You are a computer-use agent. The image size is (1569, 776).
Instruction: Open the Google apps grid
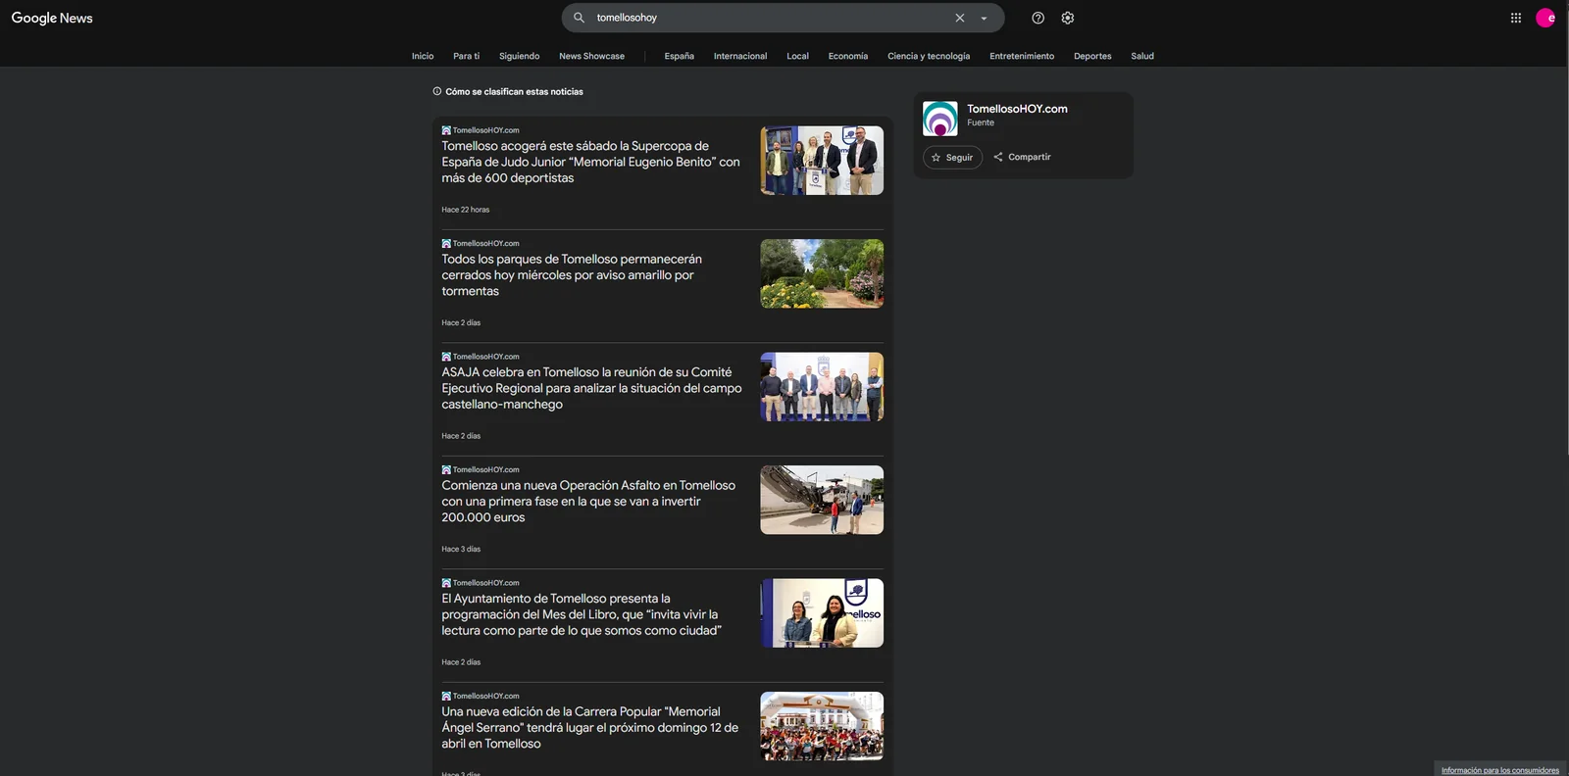(x=1515, y=18)
